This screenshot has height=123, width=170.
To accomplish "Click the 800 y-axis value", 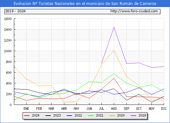I will [9, 62].
